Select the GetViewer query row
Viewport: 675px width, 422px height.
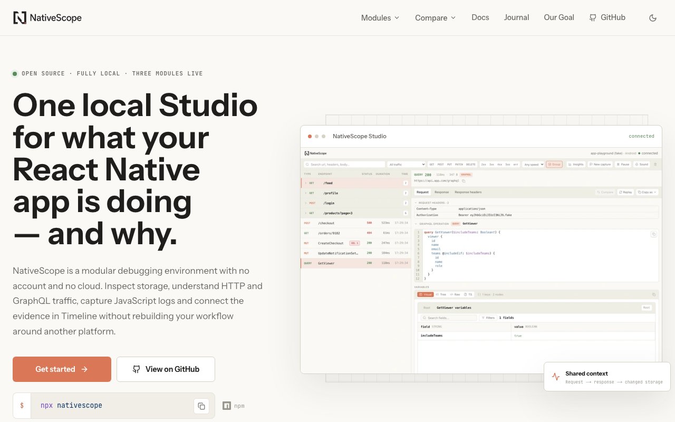[355, 263]
